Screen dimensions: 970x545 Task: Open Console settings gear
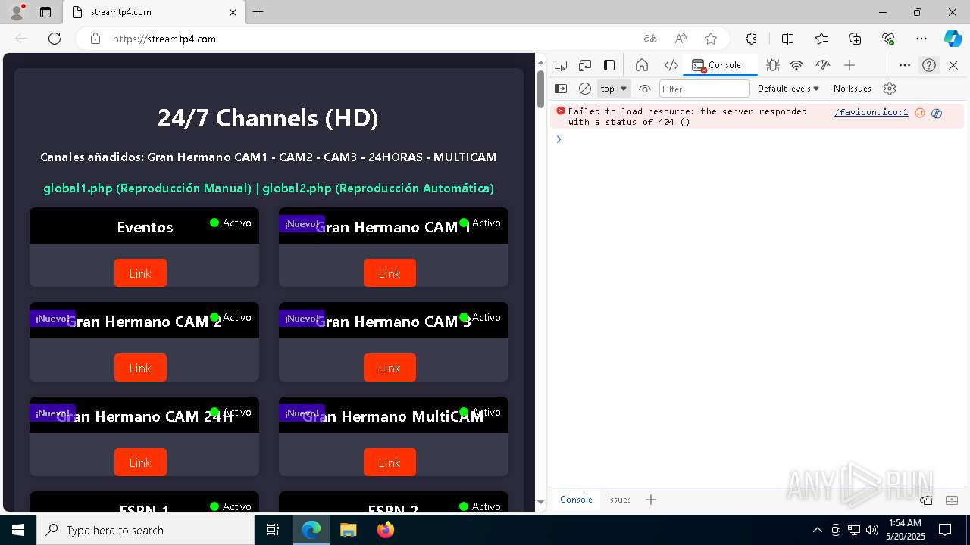coord(890,89)
